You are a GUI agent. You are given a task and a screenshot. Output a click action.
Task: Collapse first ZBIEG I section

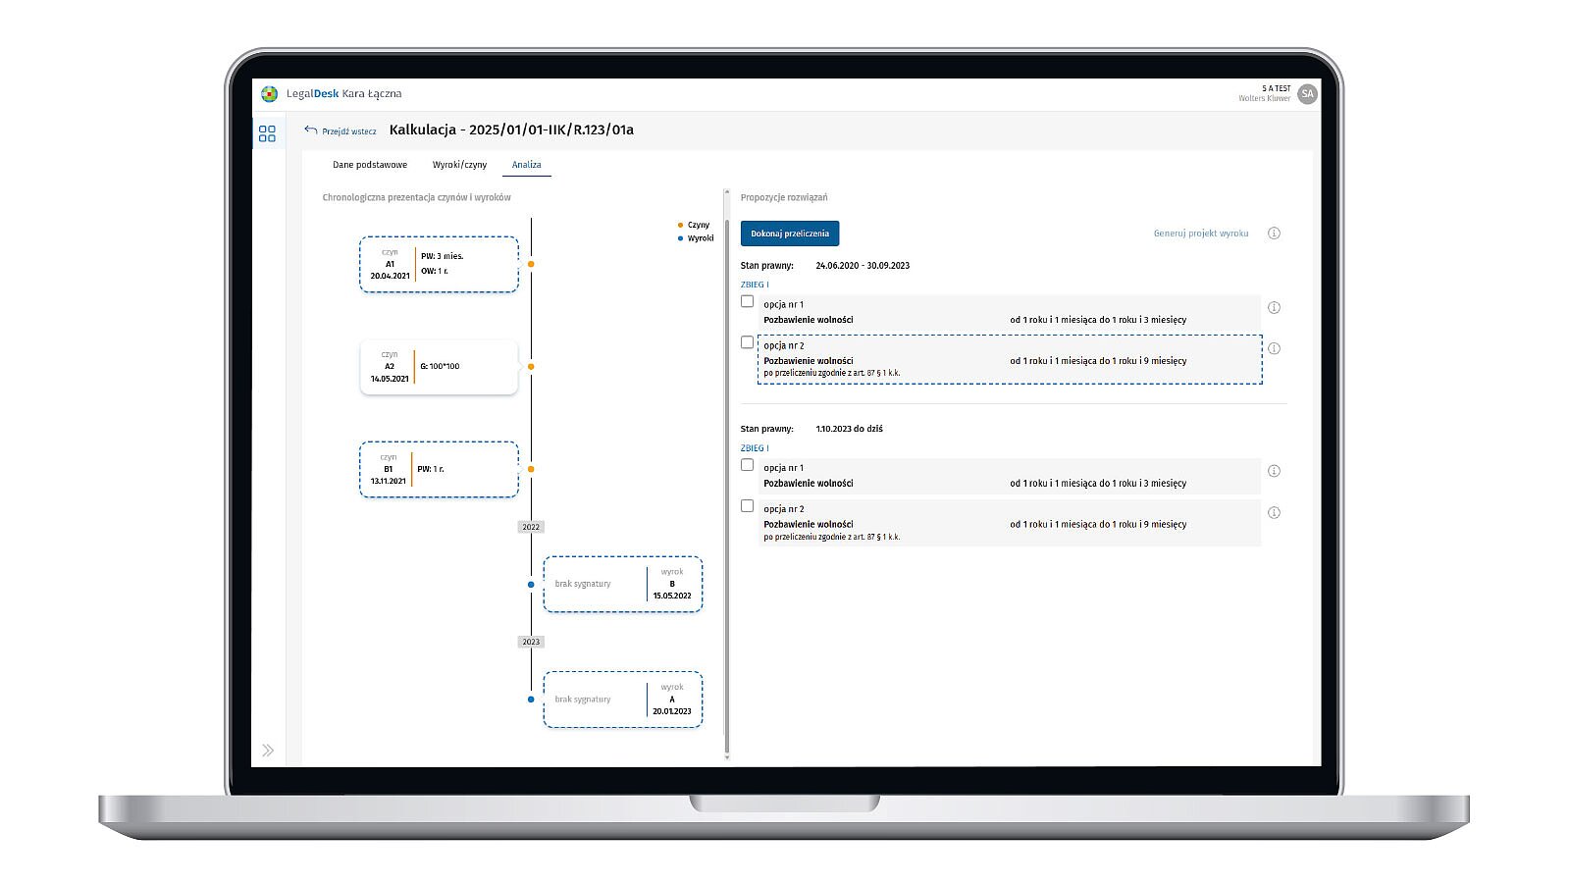click(x=755, y=285)
